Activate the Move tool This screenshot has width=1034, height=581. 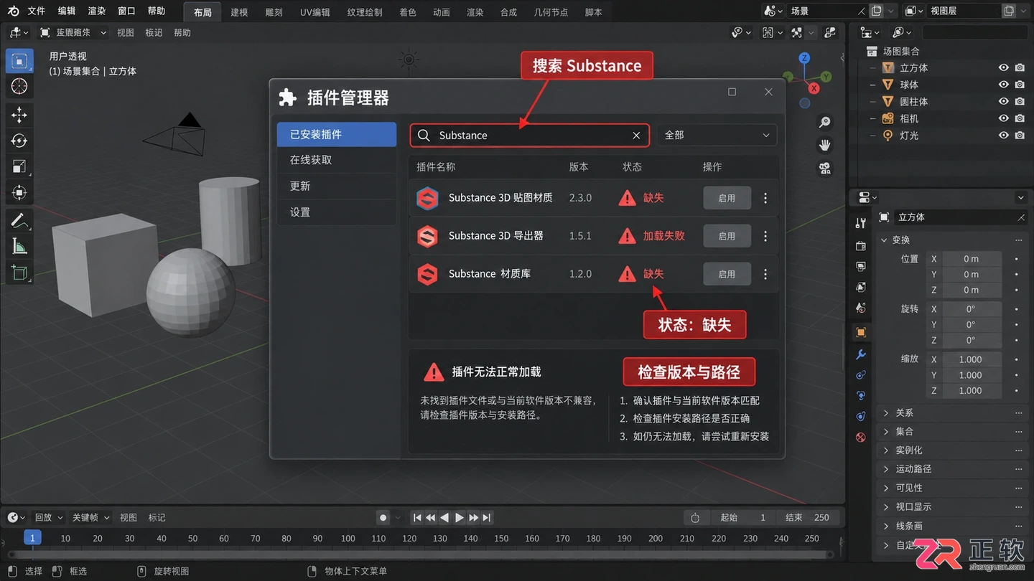click(19, 115)
